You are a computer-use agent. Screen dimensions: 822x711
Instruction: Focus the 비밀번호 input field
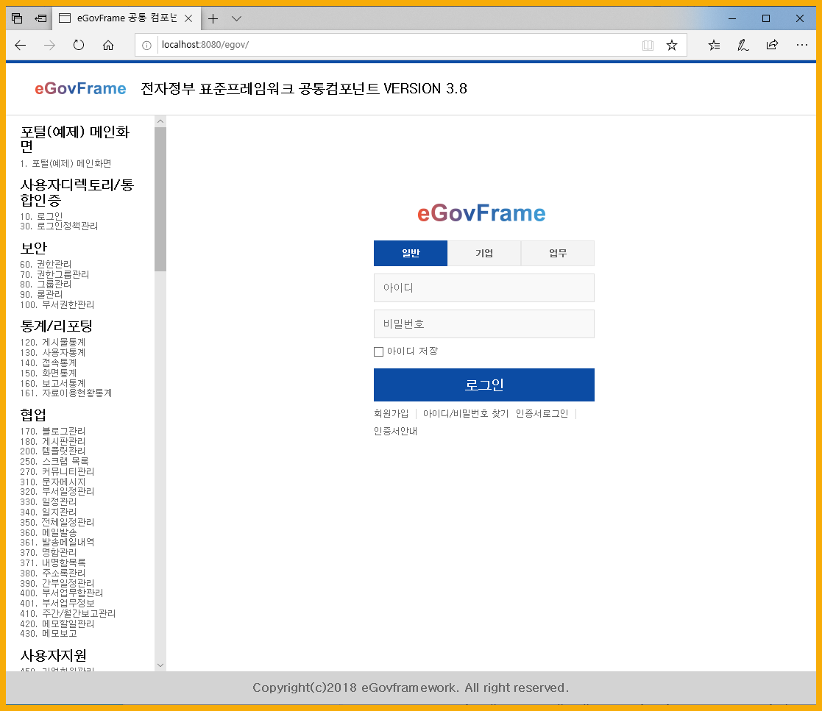[484, 324]
